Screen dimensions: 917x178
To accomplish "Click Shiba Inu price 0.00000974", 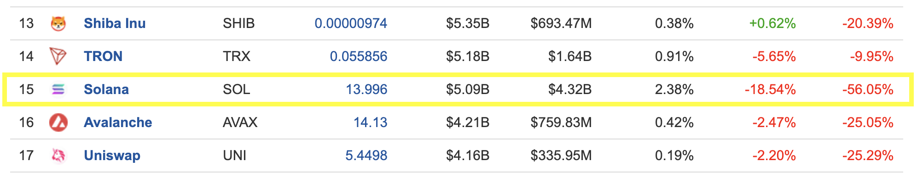I will point(351,23).
